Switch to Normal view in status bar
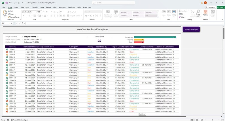The width and height of the screenshot is (225, 121). pyautogui.click(x=192, y=120)
